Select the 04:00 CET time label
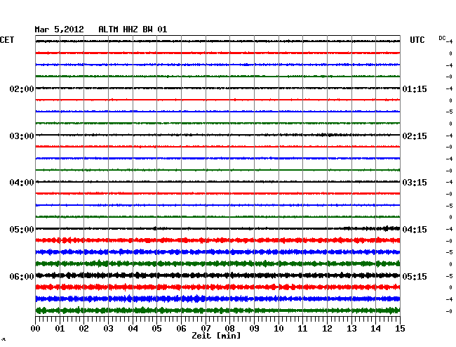The width and height of the screenshot is (456, 347). (22, 183)
